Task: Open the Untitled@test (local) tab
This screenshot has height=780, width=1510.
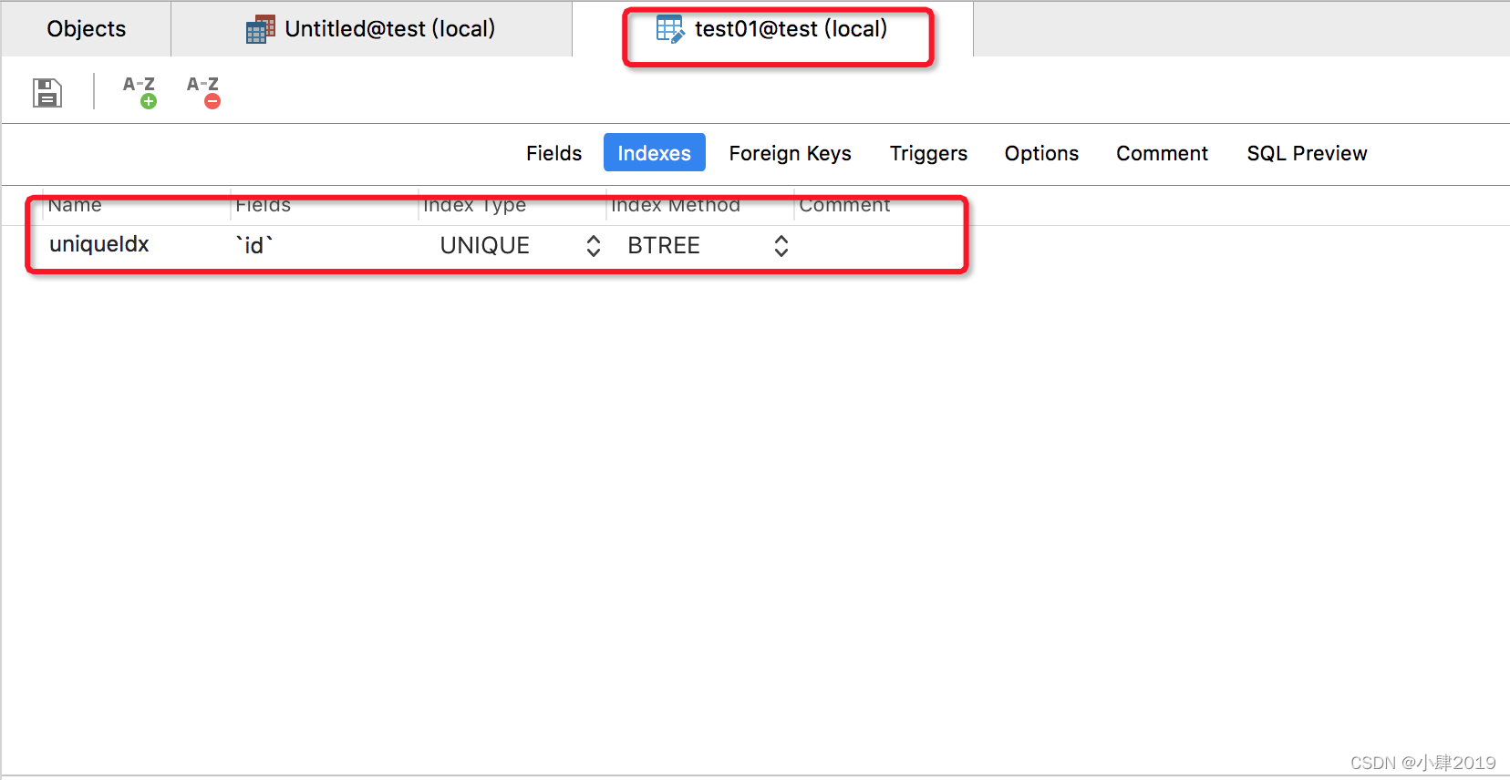Action: pyautogui.click(x=372, y=29)
